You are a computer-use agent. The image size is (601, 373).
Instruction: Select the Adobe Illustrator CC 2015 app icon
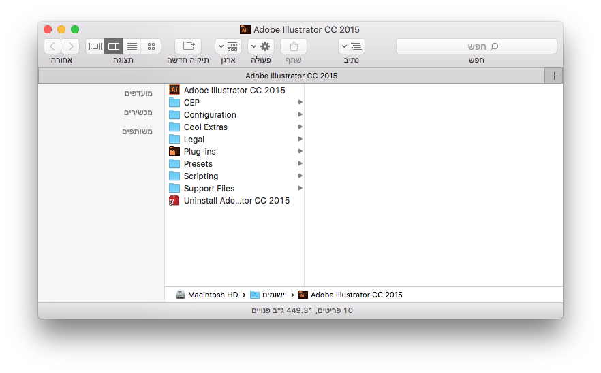(x=174, y=90)
